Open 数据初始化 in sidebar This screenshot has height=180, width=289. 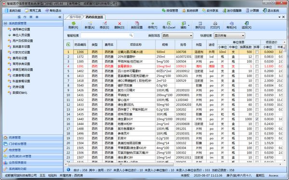pyautogui.click(x=20, y=93)
